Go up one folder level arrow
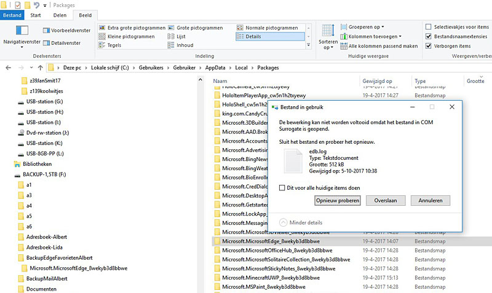 tap(40, 68)
